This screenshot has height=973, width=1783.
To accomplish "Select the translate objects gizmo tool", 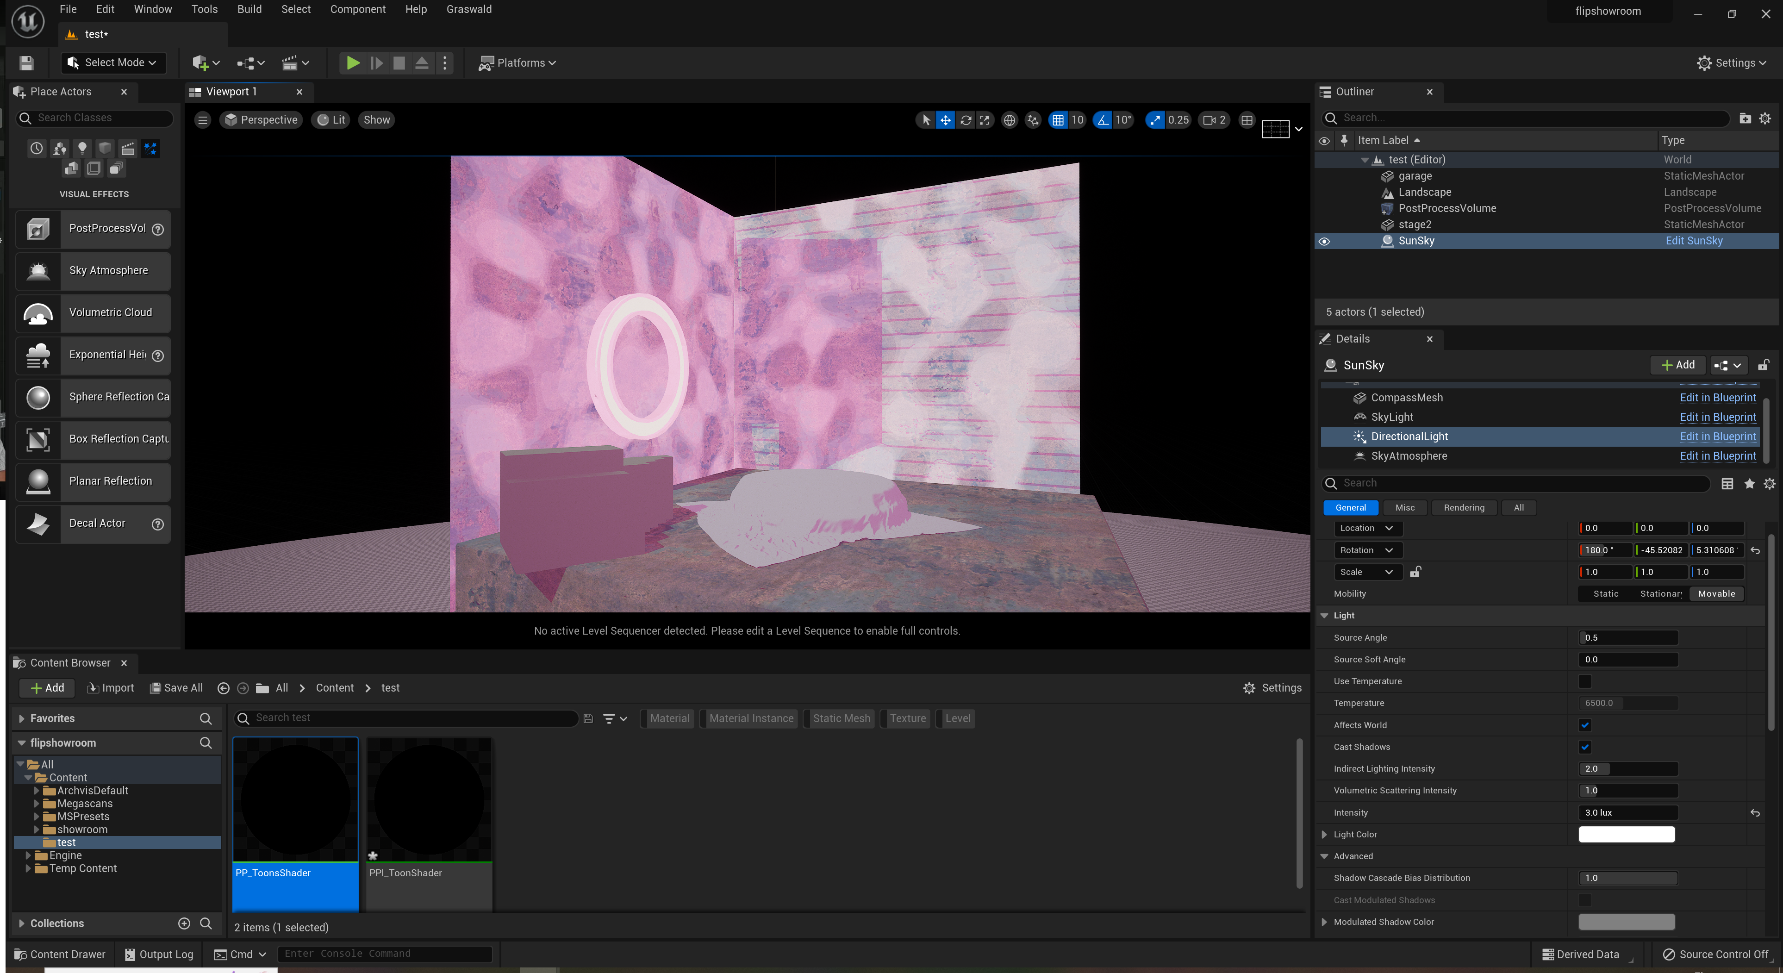I will pyautogui.click(x=945, y=120).
